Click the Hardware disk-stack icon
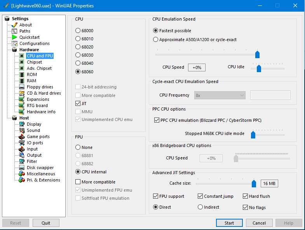The width and height of the screenshot is (305, 230). [x=14, y=50]
